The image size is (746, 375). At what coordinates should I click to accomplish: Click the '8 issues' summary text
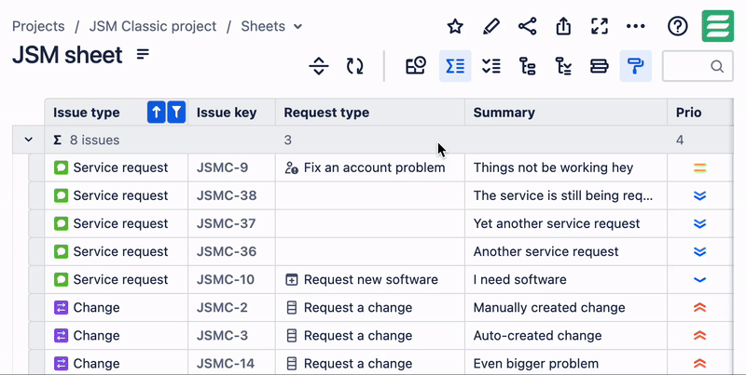coord(95,140)
